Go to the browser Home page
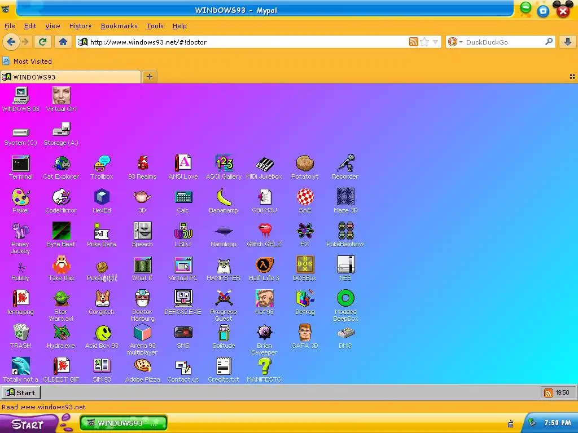Screen dimensions: 578x433 63,42
